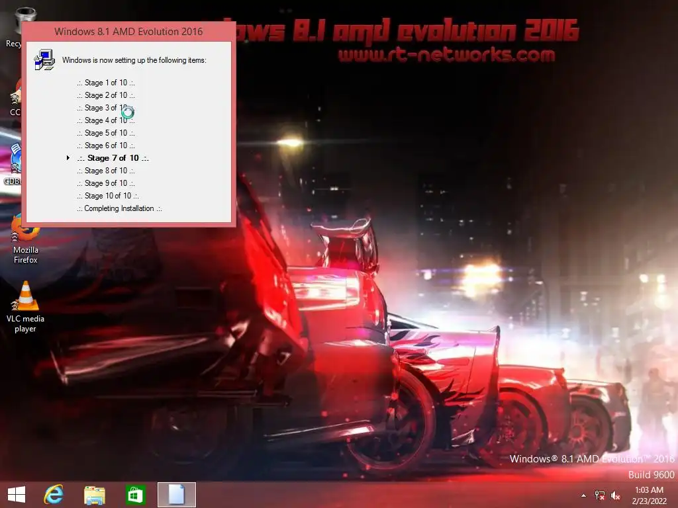Click the arrow marker beside Stage 7

click(x=68, y=157)
